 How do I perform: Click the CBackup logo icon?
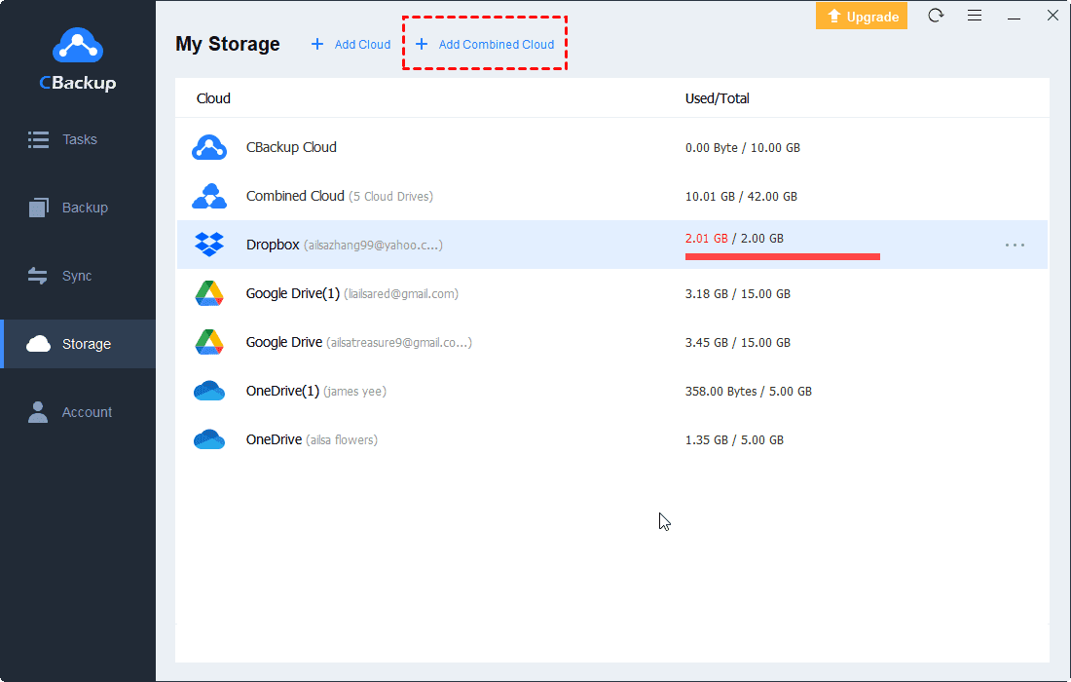click(77, 47)
